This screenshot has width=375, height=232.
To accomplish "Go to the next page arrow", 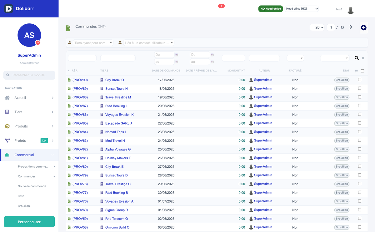I will tap(351, 27).
